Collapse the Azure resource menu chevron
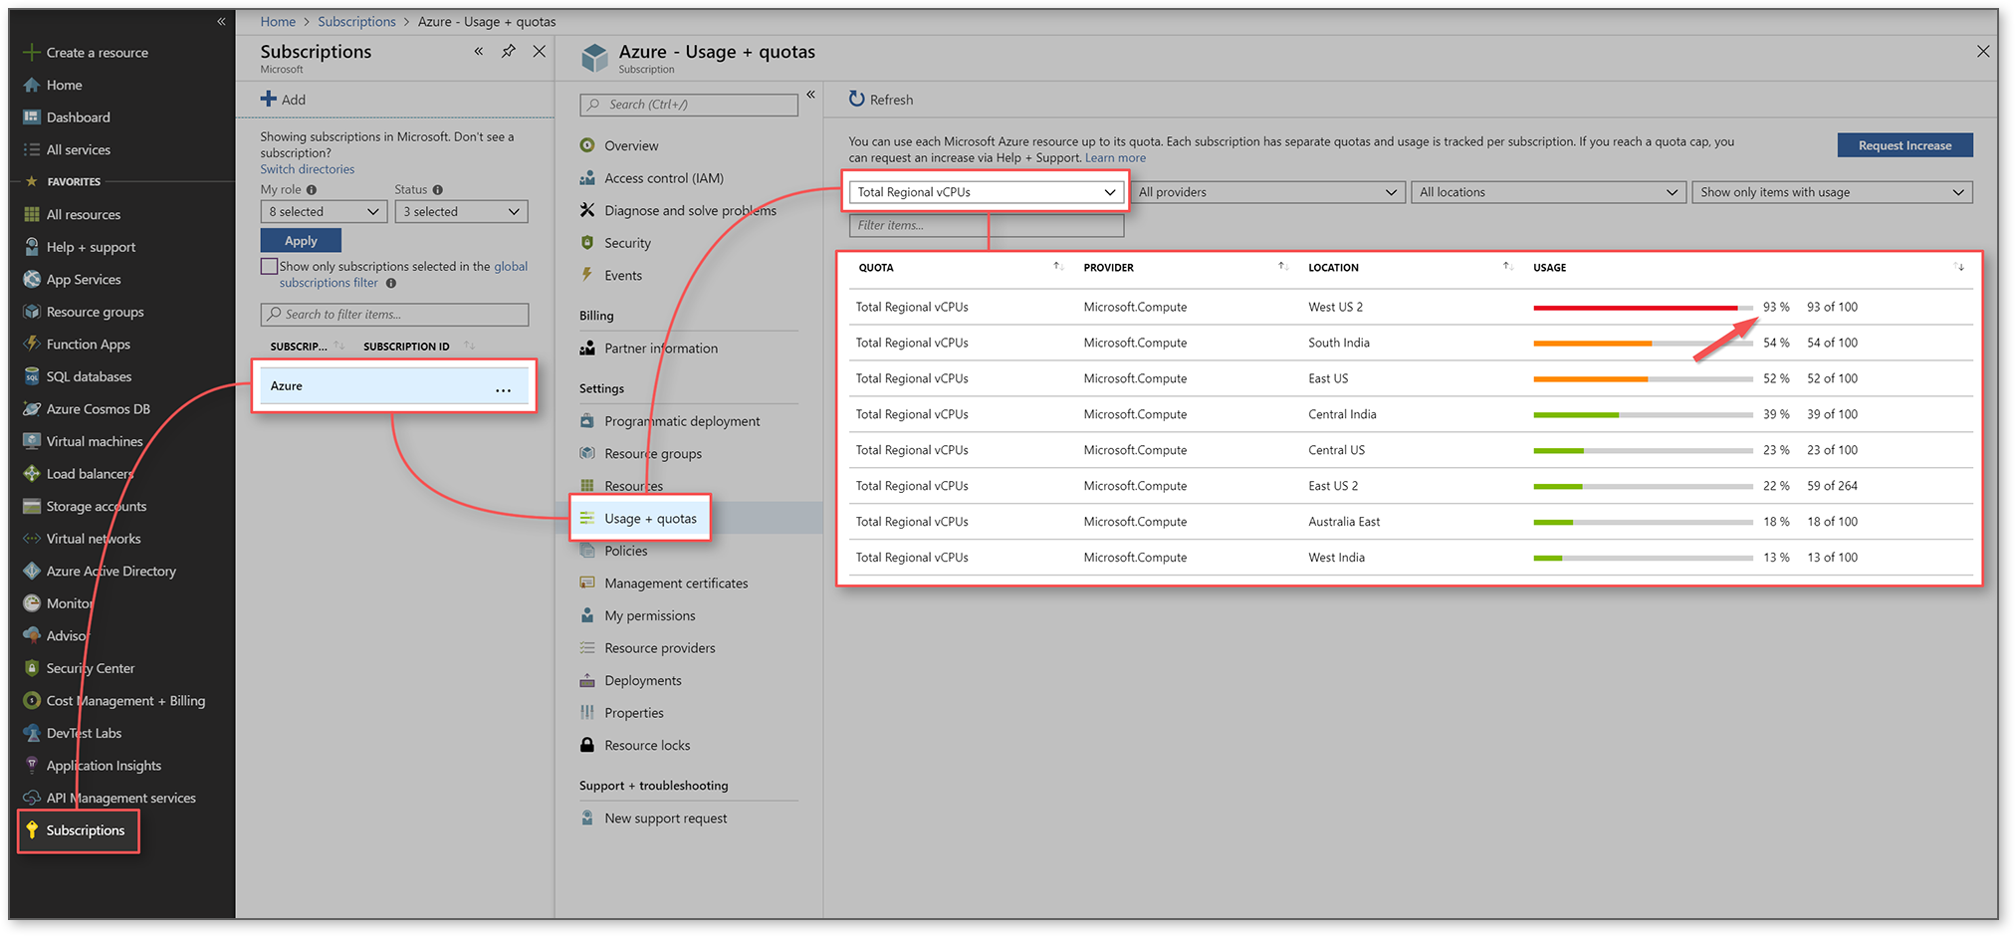 coord(810,95)
